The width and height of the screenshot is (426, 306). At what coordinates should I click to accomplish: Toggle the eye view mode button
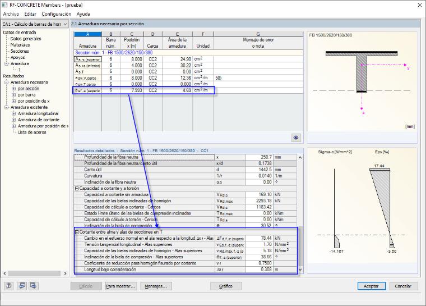coord(296,138)
